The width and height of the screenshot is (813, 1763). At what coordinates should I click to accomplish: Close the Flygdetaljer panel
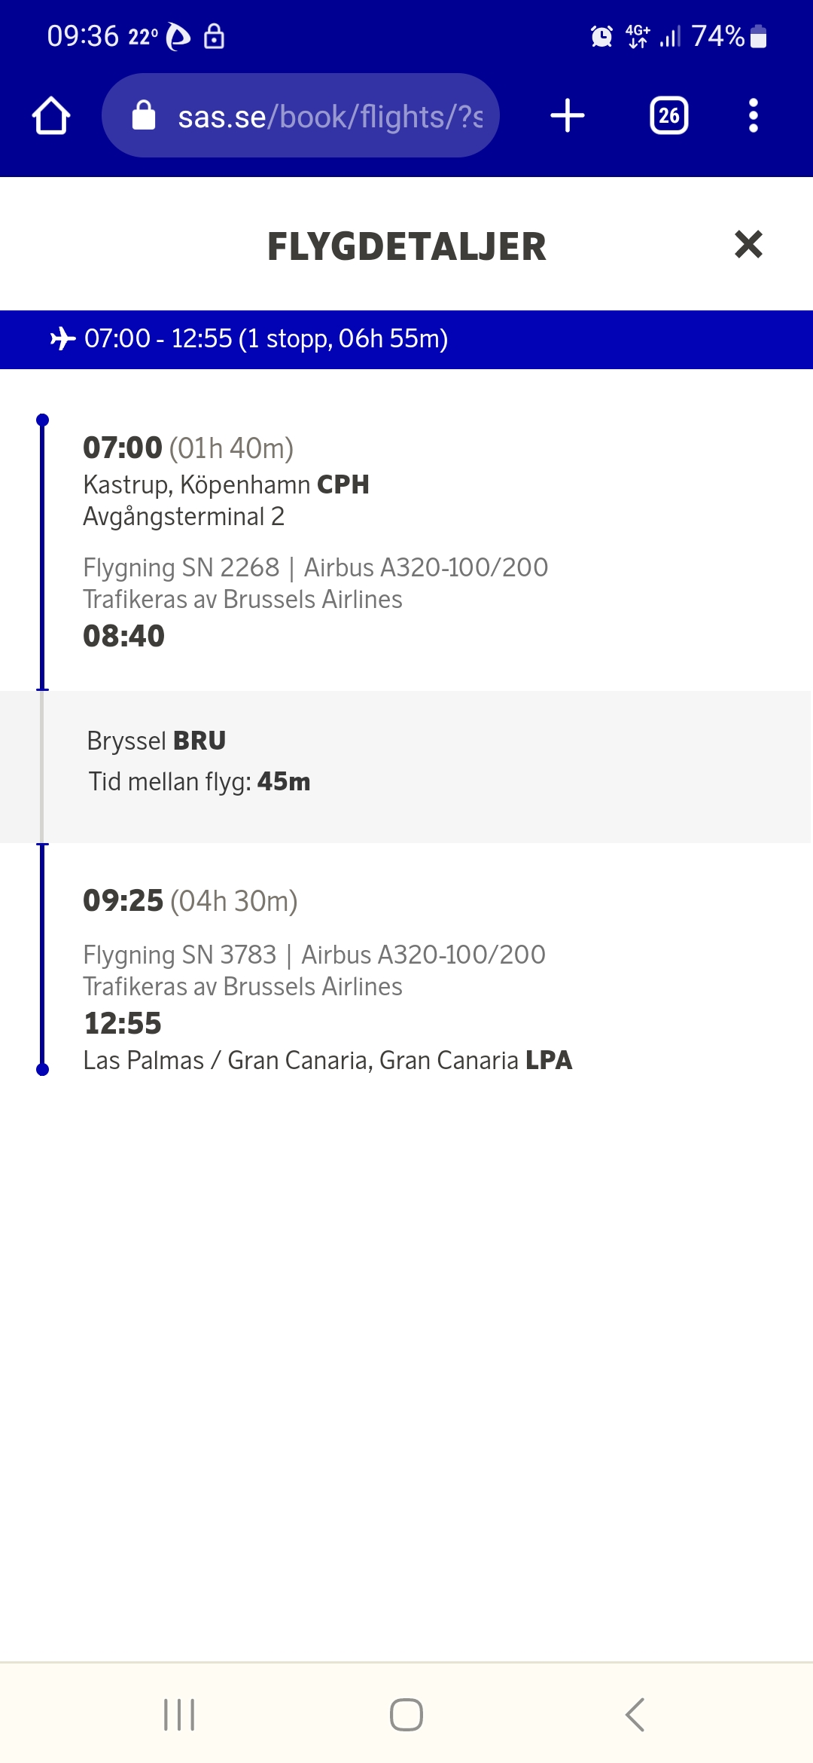(748, 245)
